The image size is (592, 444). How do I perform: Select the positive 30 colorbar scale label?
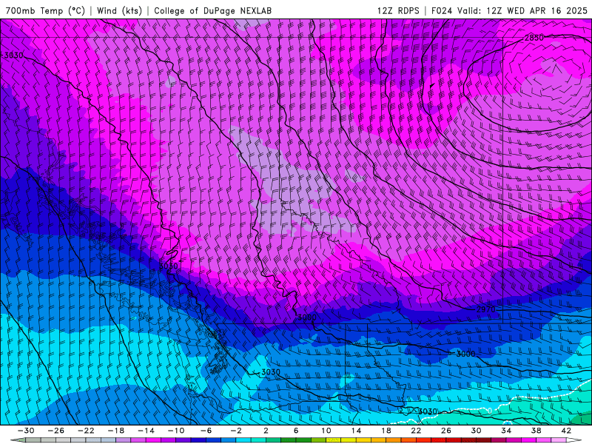point(476,431)
